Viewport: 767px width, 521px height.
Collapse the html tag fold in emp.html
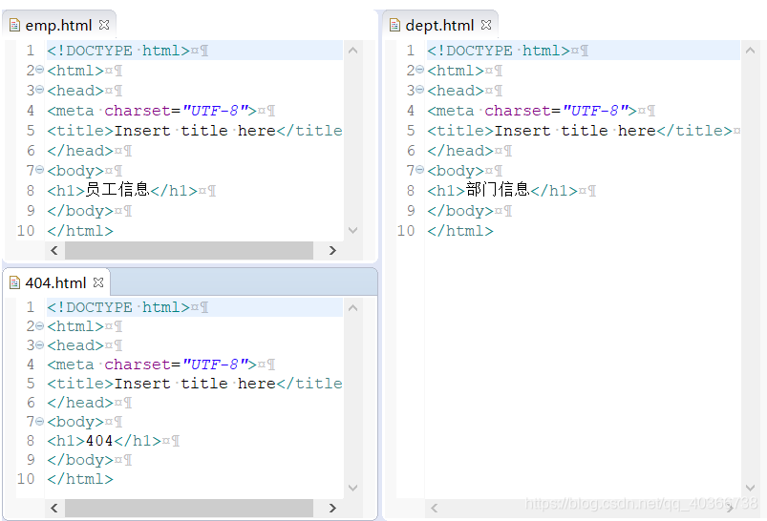(40, 70)
